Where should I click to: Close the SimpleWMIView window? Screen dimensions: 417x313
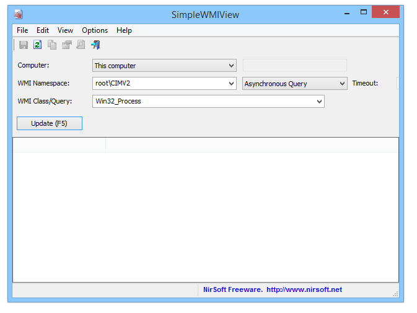(x=385, y=12)
